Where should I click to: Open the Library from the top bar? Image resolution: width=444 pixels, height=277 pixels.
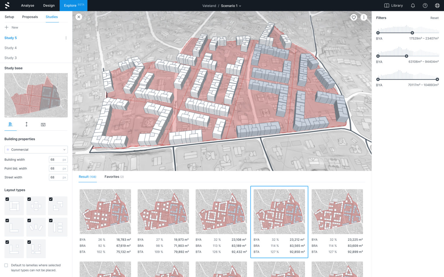393,5
